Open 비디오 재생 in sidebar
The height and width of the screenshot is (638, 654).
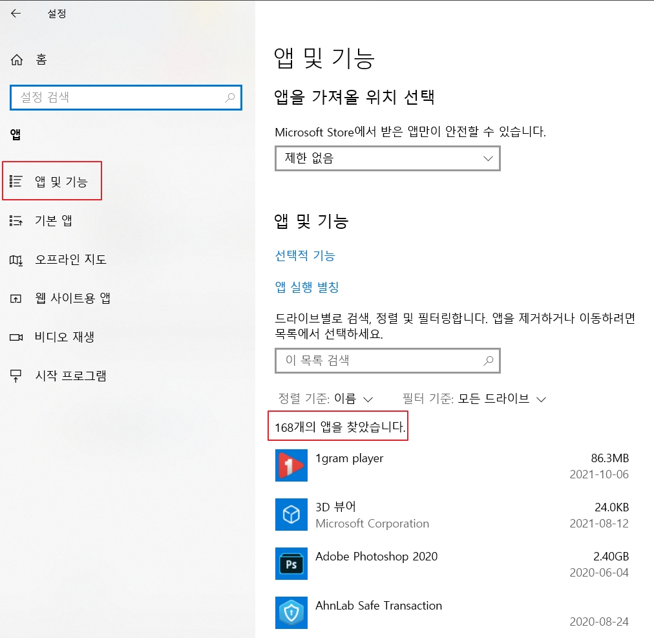pyautogui.click(x=64, y=337)
